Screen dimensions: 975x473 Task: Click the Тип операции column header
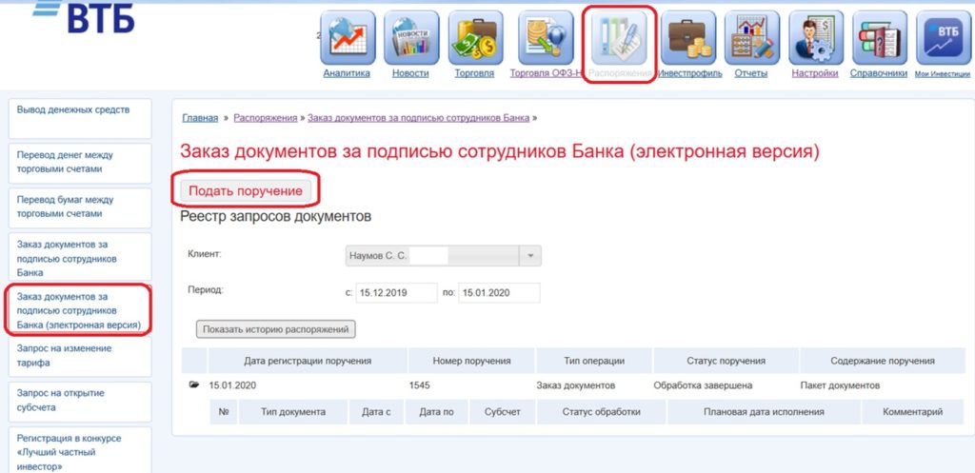594,361
